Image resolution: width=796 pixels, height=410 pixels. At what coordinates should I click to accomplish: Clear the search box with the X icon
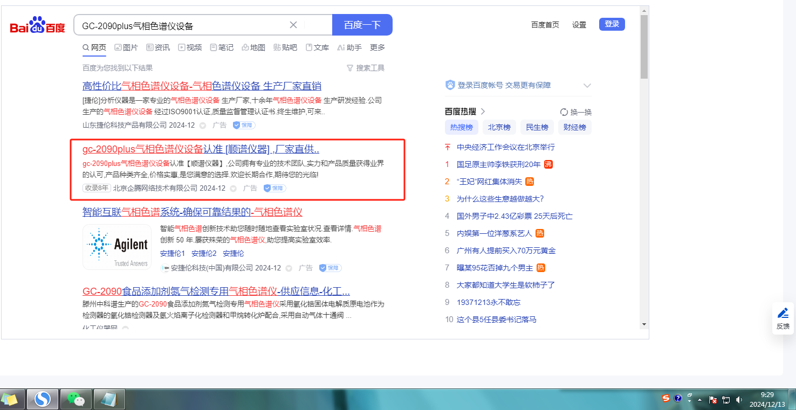pos(293,25)
